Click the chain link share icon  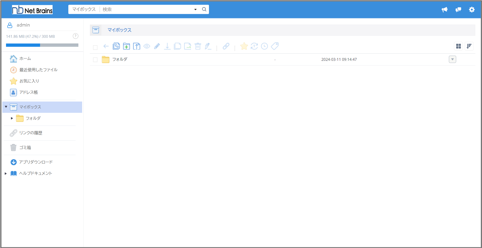click(x=226, y=46)
